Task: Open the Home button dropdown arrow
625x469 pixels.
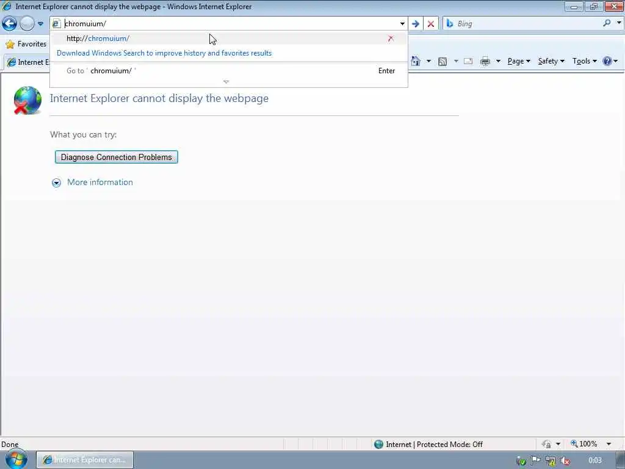Action: click(x=428, y=61)
